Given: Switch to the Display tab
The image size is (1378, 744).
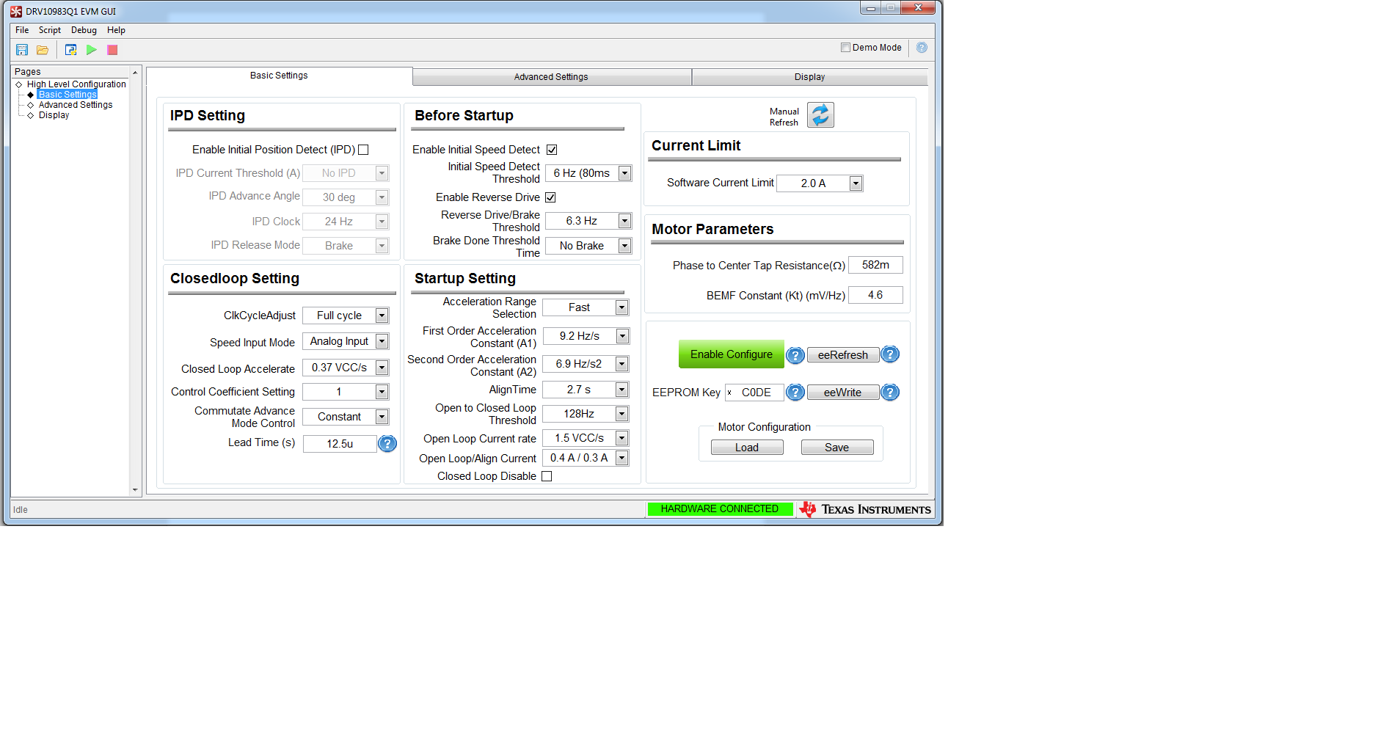Looking at the screenshot, I should (809, 77).
